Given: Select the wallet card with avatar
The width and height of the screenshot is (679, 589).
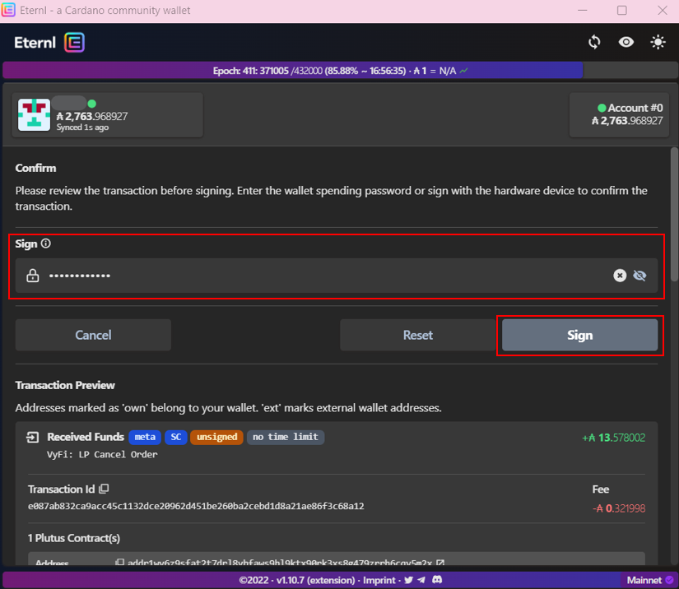Looking at the screenshot, I should [x=109, y=114].
